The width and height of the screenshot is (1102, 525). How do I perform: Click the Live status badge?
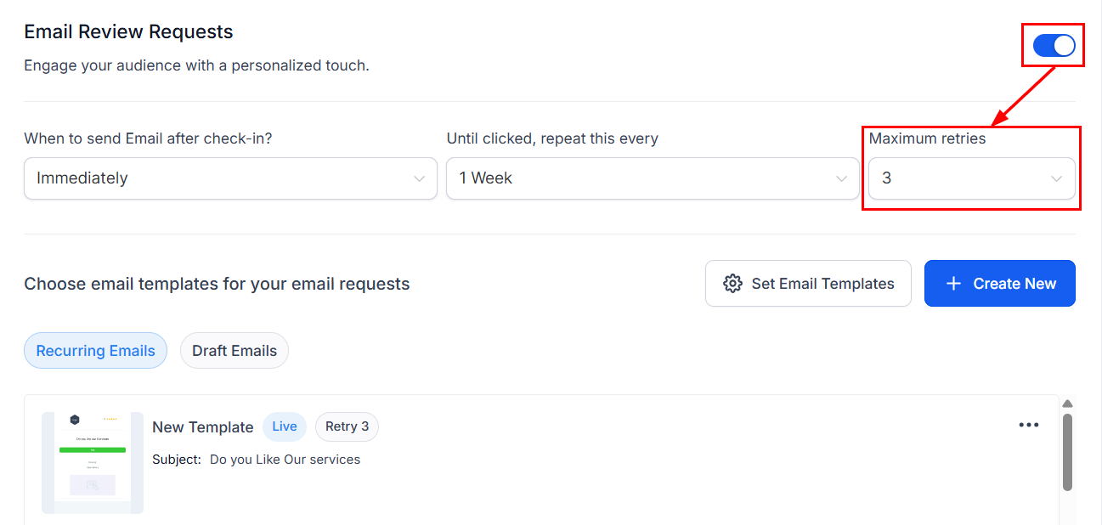click(284, 426)
